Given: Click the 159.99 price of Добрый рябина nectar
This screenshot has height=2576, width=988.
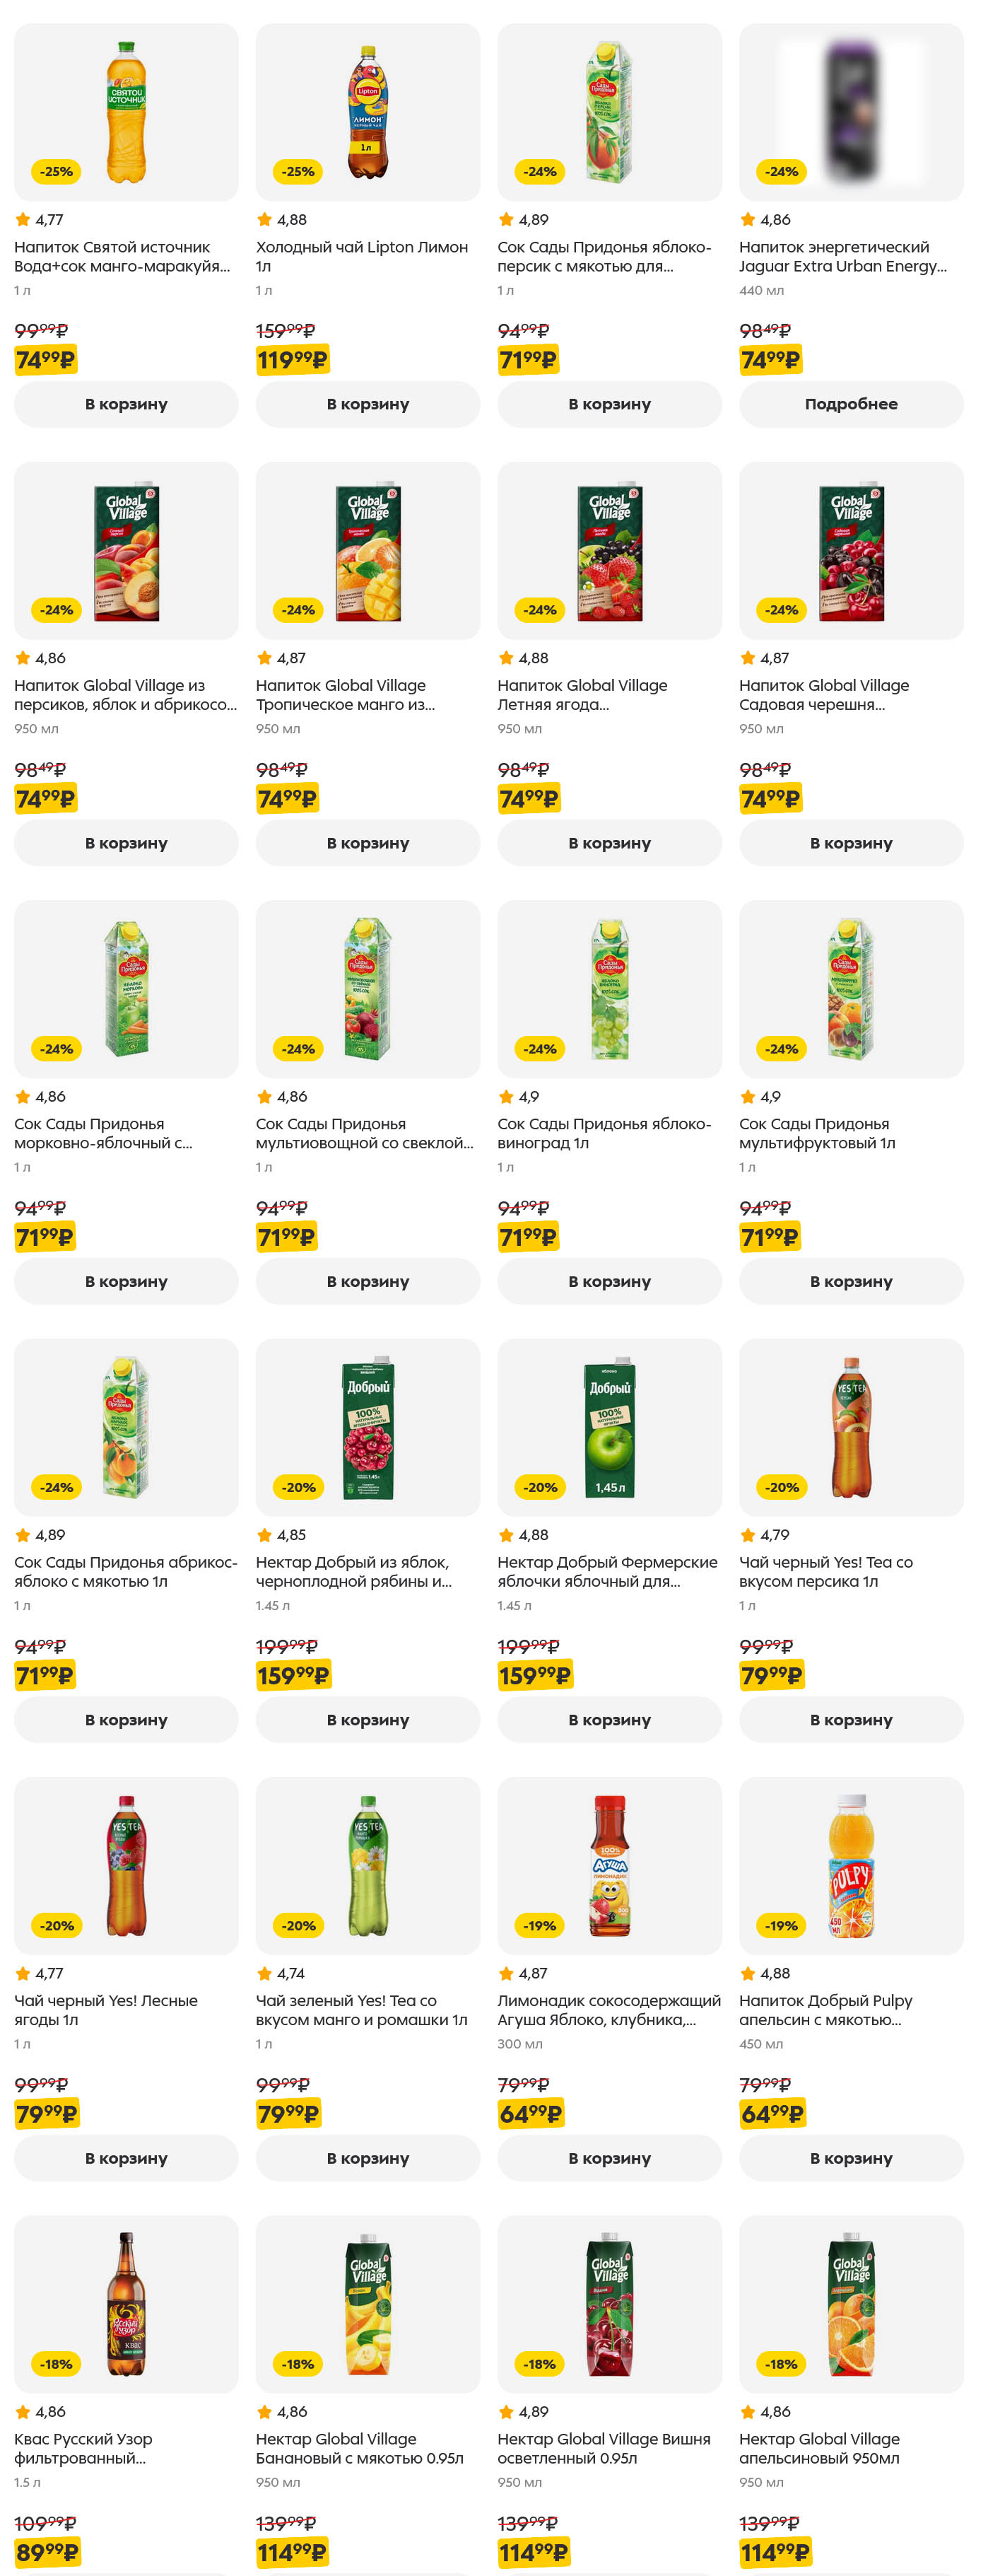Looking at the screenshot, I should pos(293,1675).
